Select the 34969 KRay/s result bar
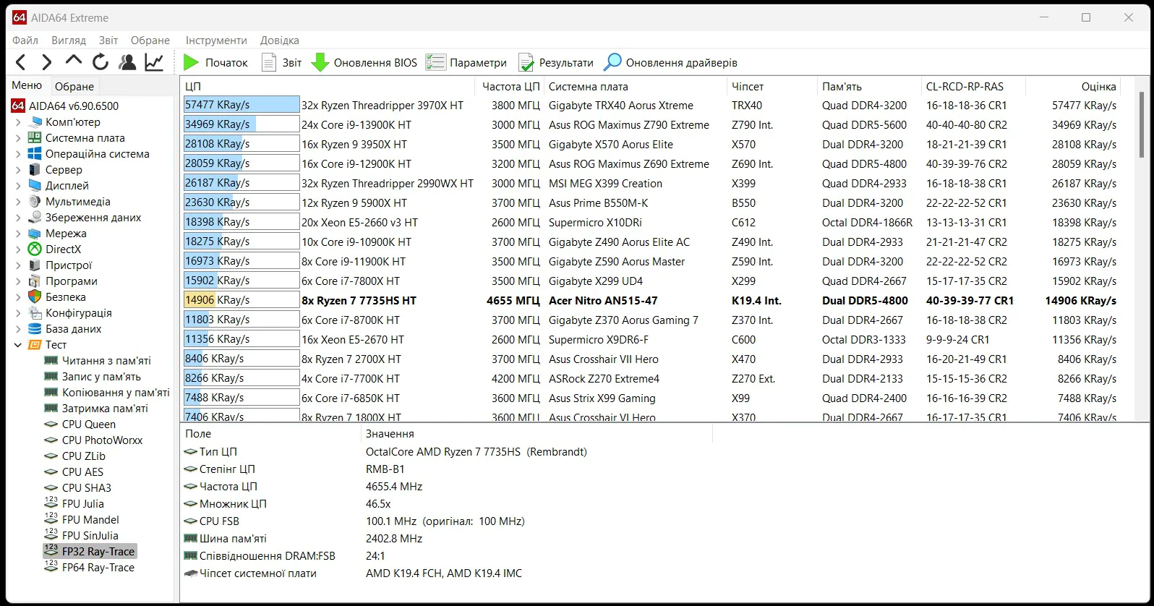Viewport: 1154px width, 606px height. point(242,124)
